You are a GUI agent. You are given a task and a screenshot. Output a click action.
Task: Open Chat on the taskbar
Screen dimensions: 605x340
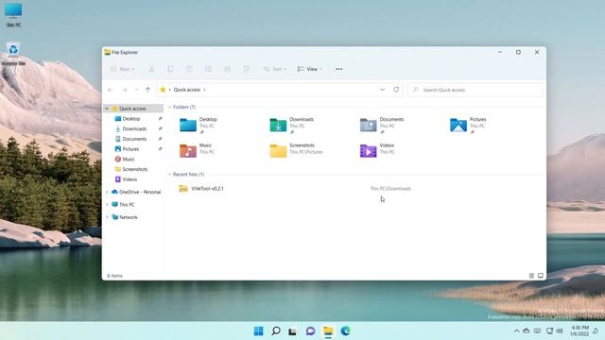click(x=310, y=331)
